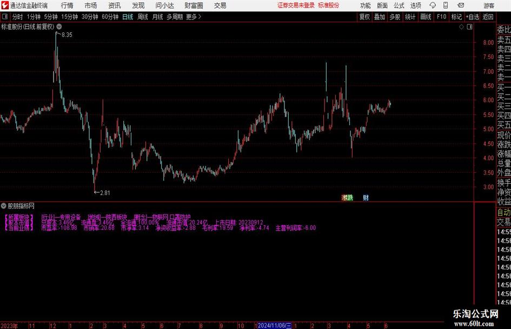This screenshot has height=329, width=511.
Task: Switch to 分时 chart period
Action: click(18, 17)
